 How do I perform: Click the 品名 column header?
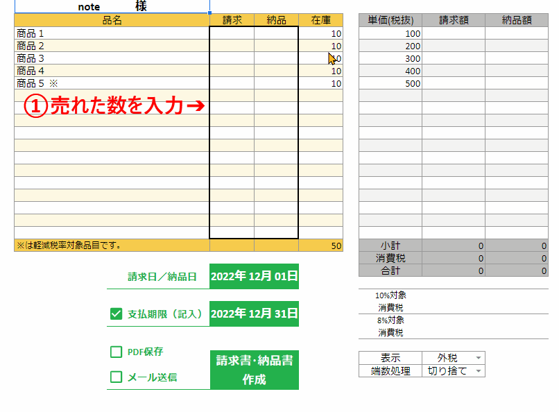click(112, 20)
